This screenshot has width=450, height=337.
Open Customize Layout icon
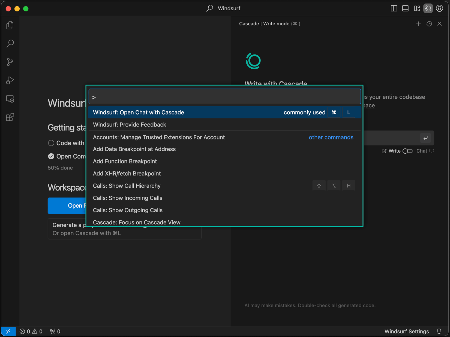417,8
